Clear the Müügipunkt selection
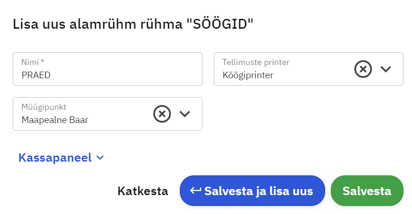The width and height of the screenshot is (412, 214). pos(162,114)
